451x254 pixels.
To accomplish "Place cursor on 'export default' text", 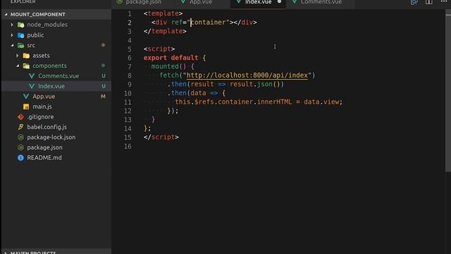I will pyautogui.click(x=171, y=58).
